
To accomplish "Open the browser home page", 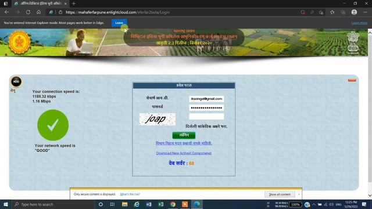I will point(39,12).
